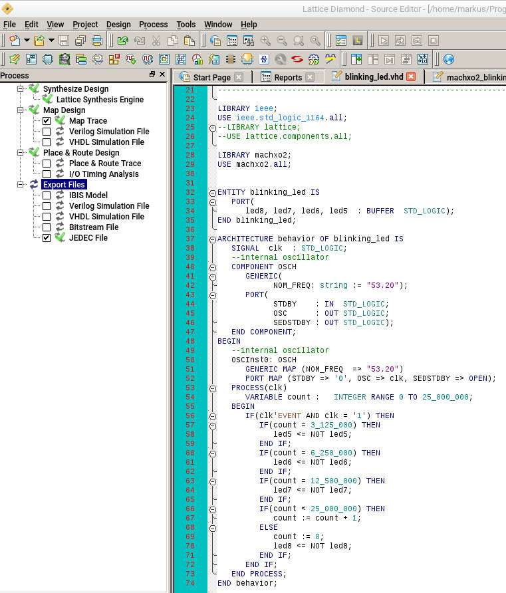Close the Process panel
Image resolution: width=506 pixels, height=593 pixels.
[x=162, y=74]
